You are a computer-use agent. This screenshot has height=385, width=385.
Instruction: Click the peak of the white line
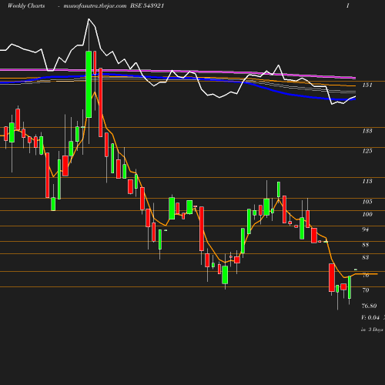89,18
